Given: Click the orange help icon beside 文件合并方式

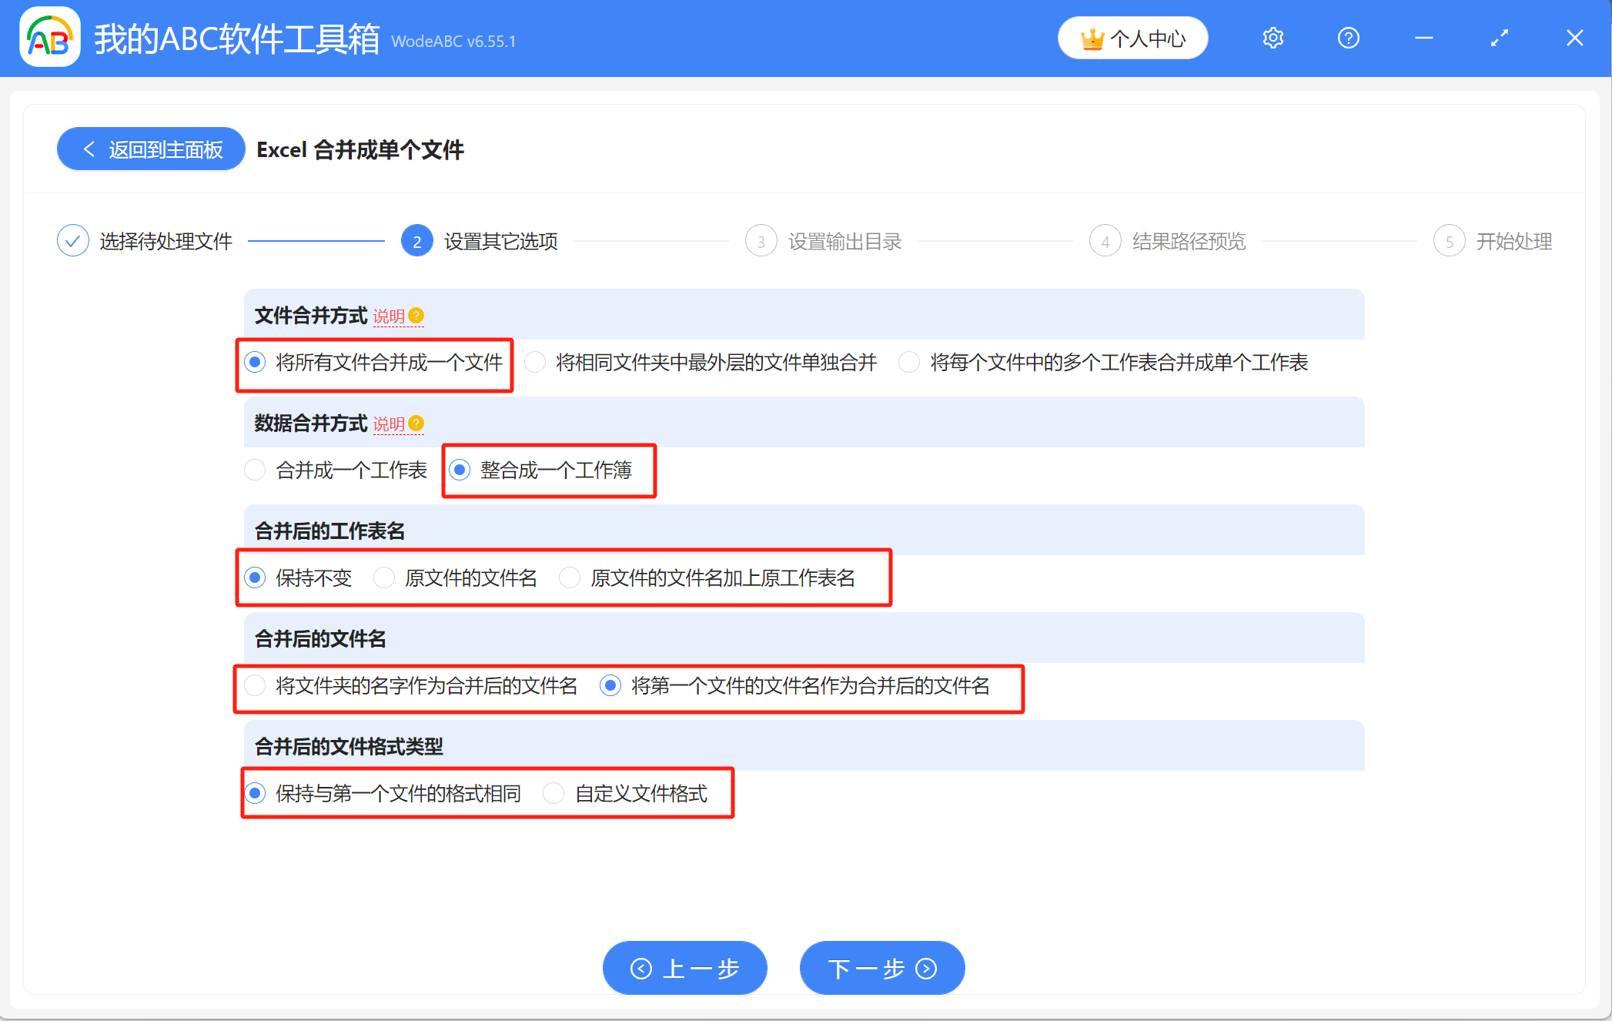Looking at the screenshot, I should (x=416, y=316).
